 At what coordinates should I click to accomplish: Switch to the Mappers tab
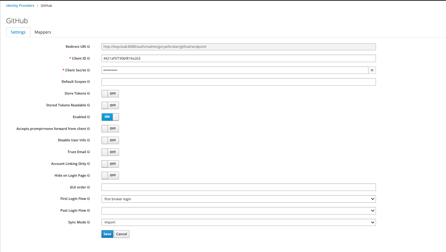coord(43,32)
